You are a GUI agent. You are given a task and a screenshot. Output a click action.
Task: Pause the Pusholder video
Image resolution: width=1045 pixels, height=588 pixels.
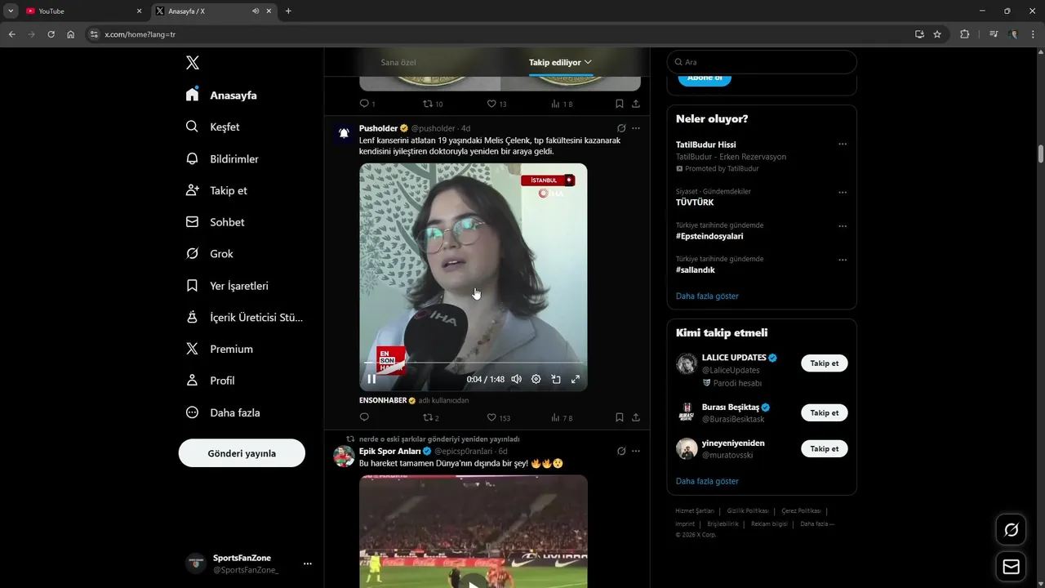click(x=371, y=379)
